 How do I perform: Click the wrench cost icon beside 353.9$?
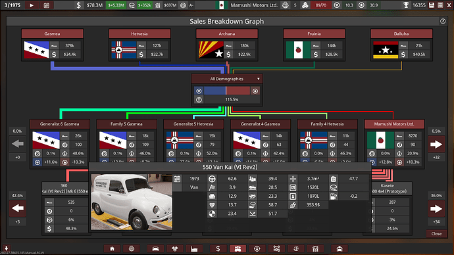point(293,204)
